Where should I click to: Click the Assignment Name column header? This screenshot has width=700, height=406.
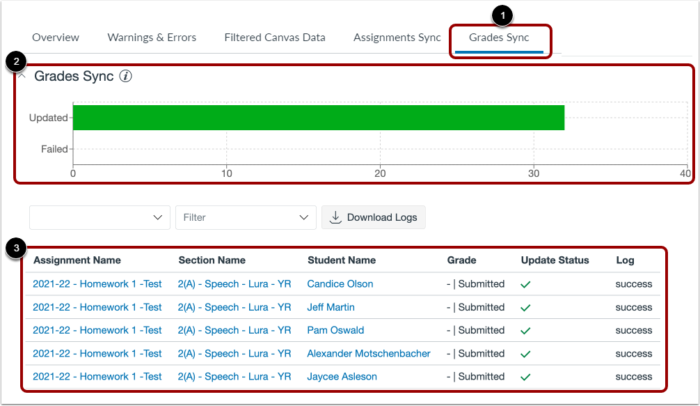[x=77, y=260]
